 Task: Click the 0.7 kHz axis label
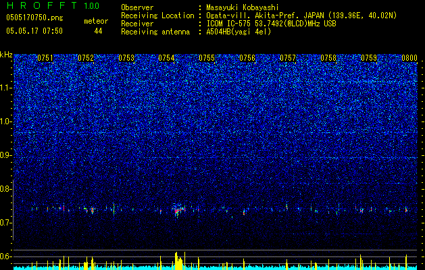tap(5, 223)
